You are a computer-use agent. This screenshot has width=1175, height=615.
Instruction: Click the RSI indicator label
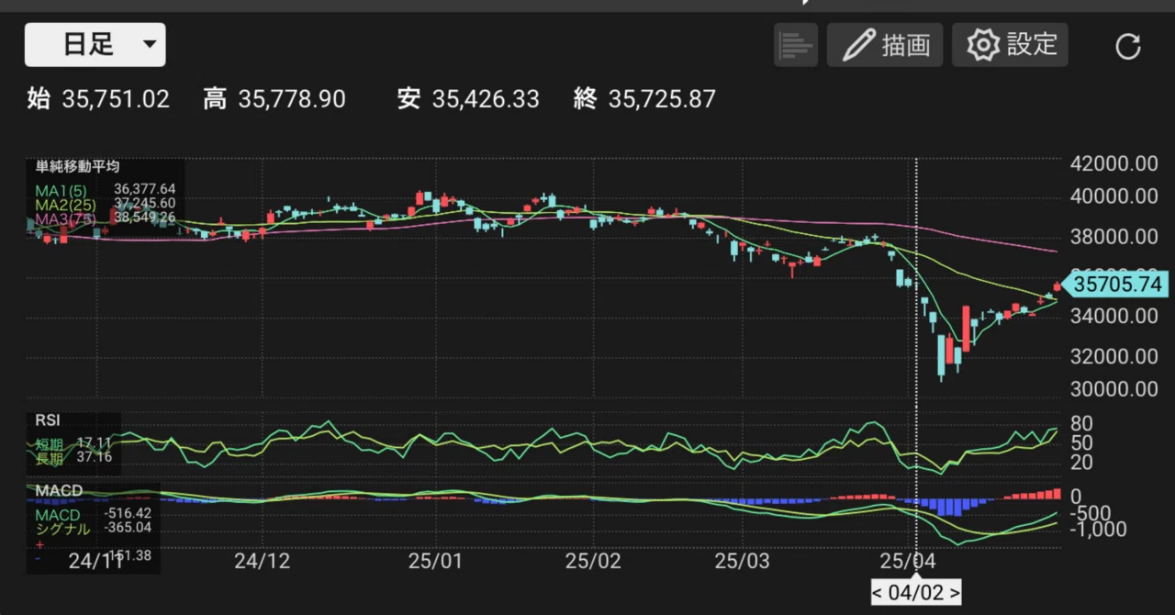[48, 419]
